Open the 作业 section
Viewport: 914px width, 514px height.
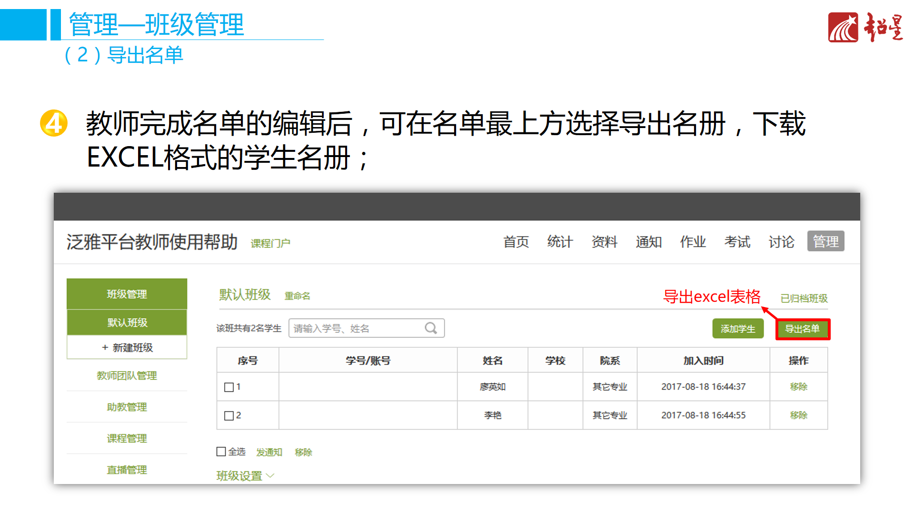point(693,242)
